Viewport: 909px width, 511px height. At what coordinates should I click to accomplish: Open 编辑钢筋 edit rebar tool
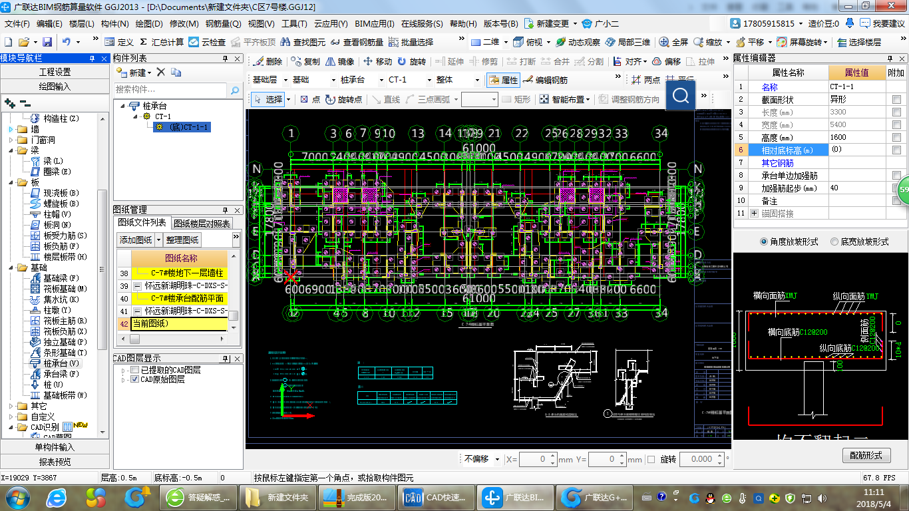[x=546, y=80]
